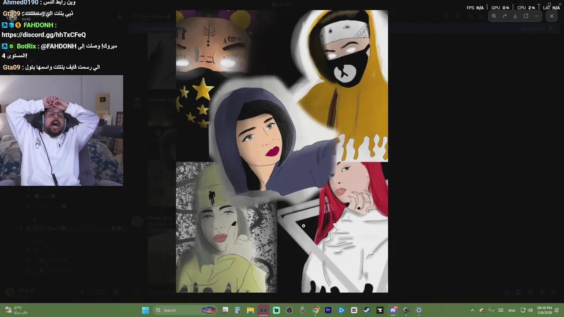Expand the system tray hidden icons chevron
Image resolution: width=564 pixels, height=317 pixels.
[472, 310]
